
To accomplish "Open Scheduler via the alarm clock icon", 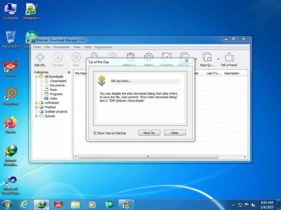I will click(x=167, y=55).
